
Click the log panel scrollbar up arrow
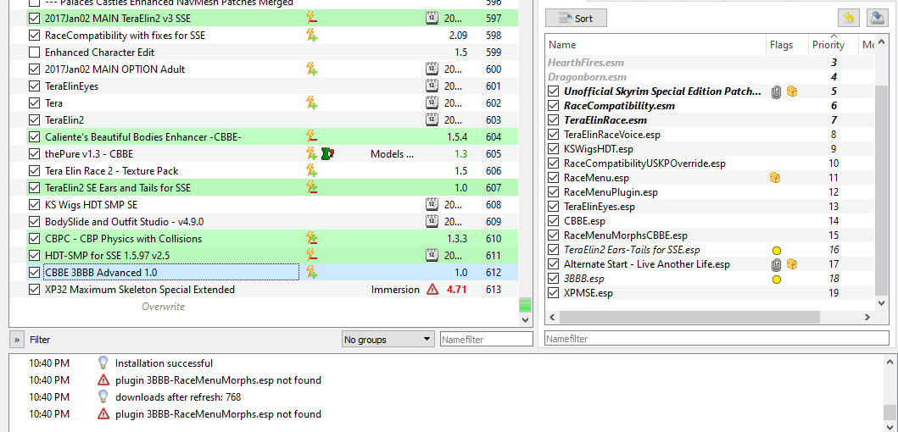tap(890, 361)
